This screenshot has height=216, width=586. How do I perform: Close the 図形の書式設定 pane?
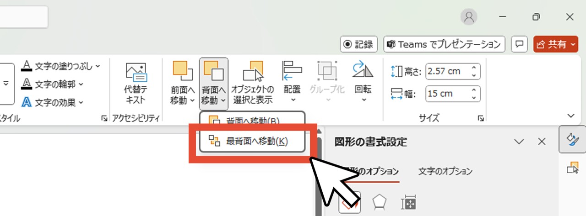[542, 142]
